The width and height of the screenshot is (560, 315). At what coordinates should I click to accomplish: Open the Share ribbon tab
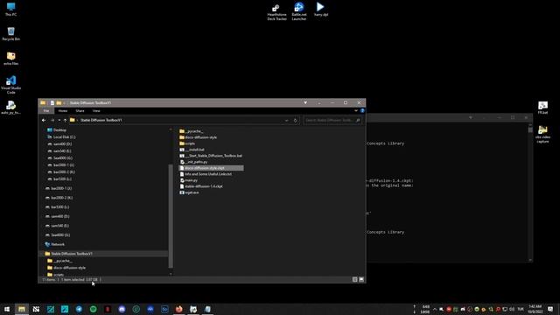pos(80,111)
